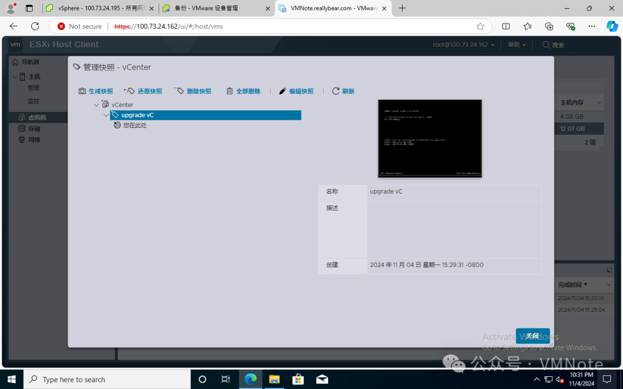Click Microsoft Edge in taskbar
The width and height of the screenshot is (623, 389).
(250, 379)
